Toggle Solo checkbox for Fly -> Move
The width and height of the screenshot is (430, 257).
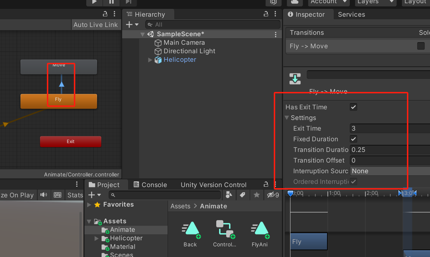point(421,46)
